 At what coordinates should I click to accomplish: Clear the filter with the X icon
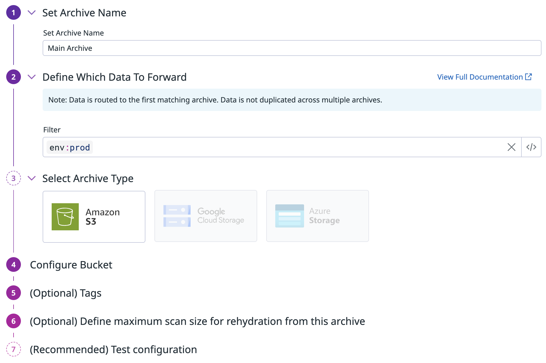[x=511, y=147]
